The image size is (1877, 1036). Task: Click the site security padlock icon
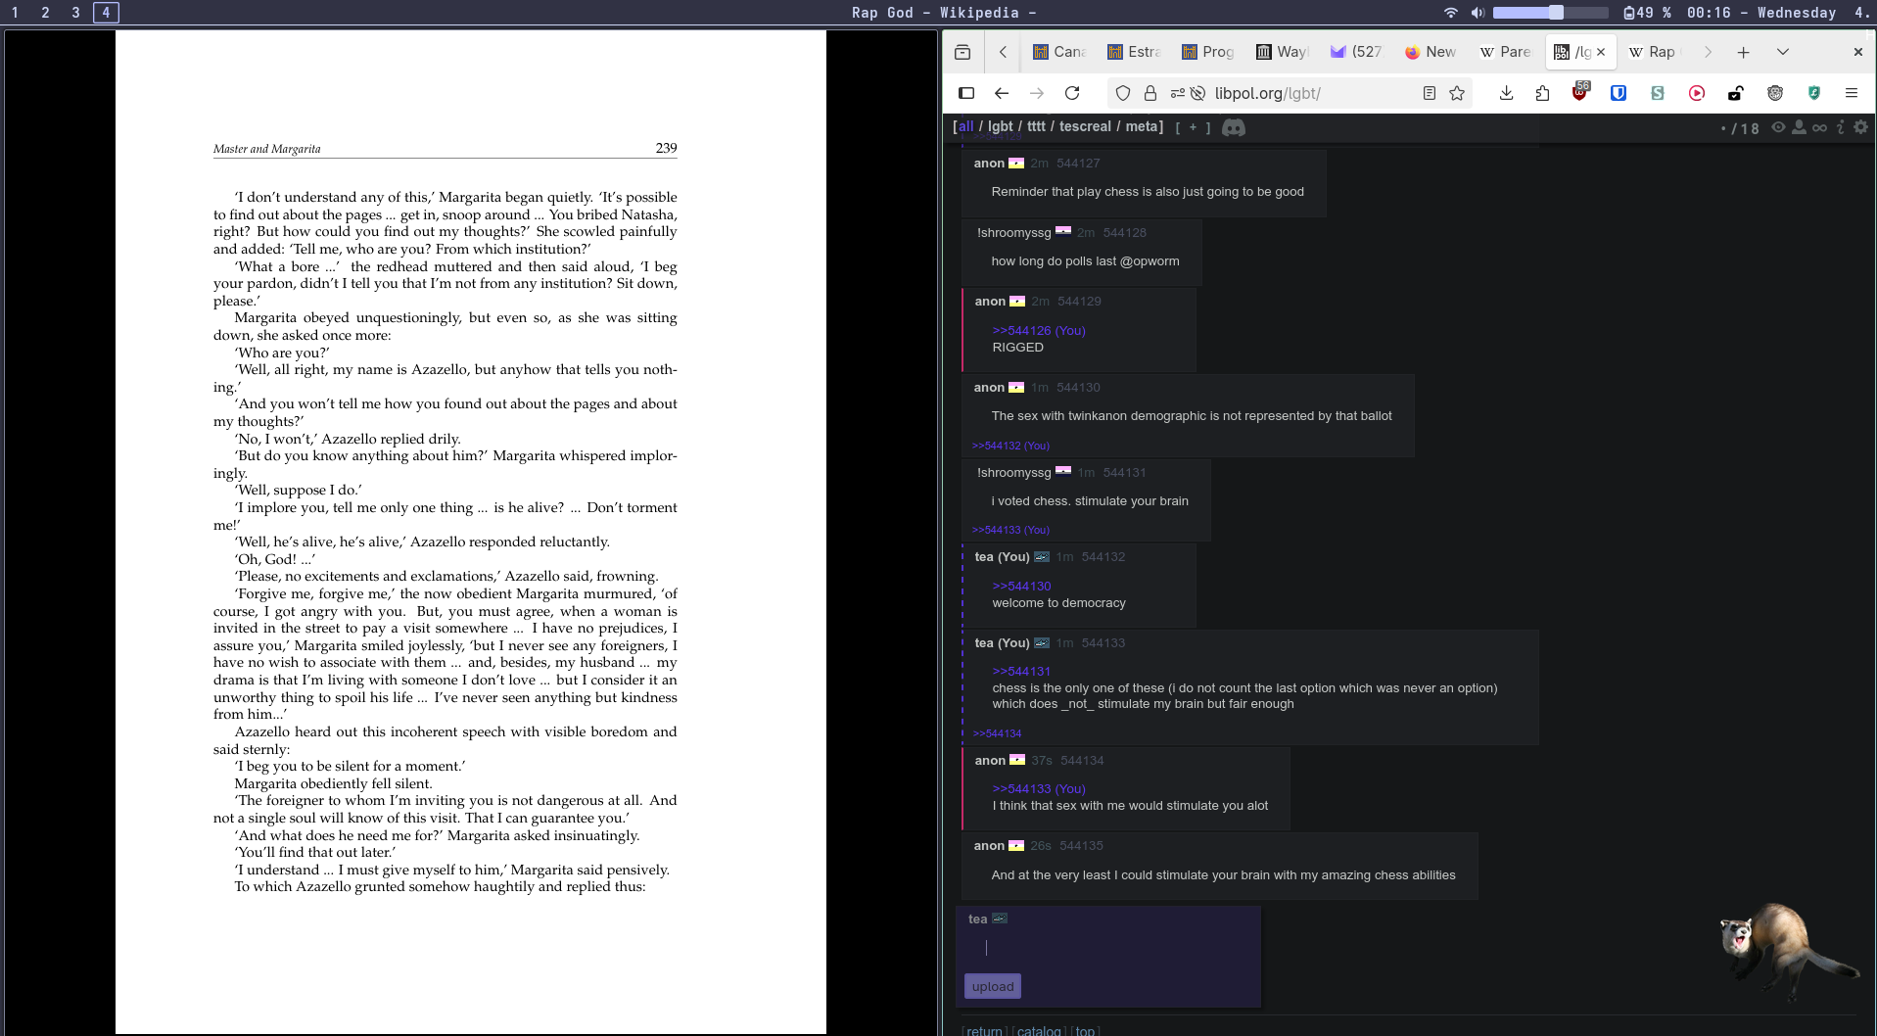point(1150,93)
